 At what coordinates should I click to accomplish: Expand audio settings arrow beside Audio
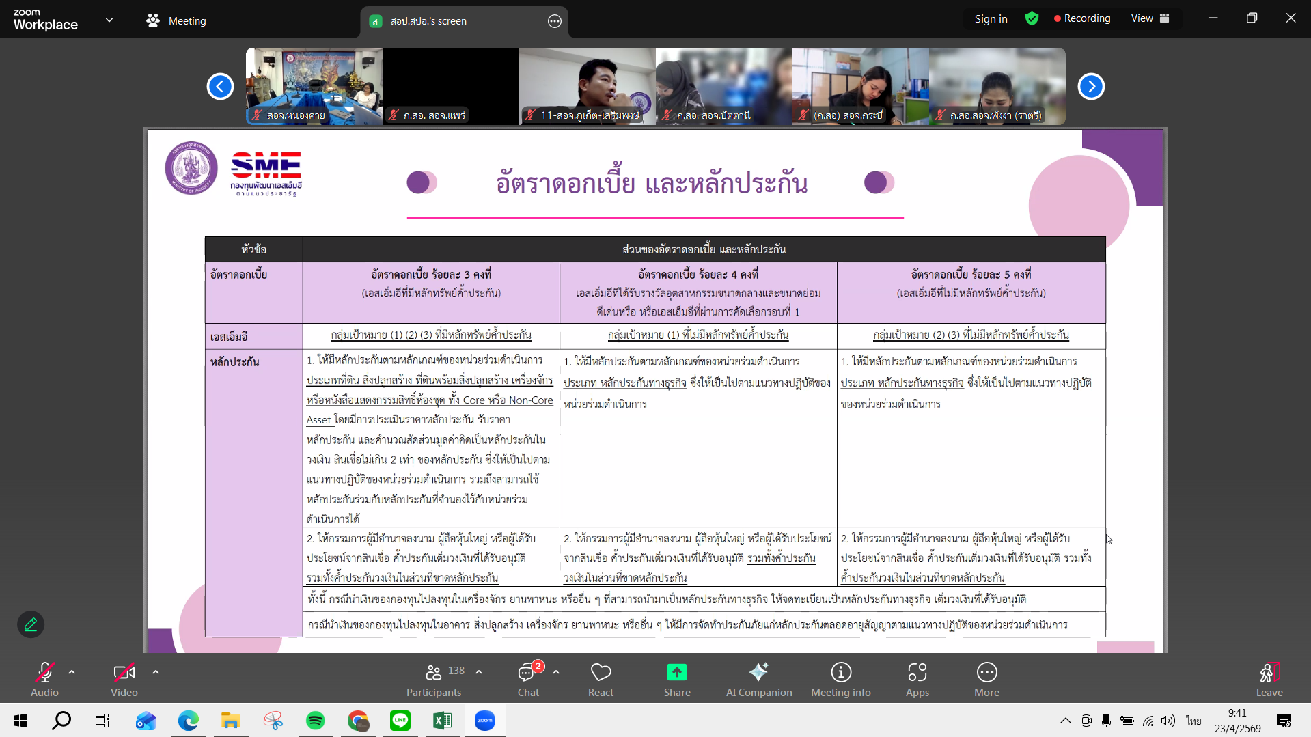(x=72, y=672)
